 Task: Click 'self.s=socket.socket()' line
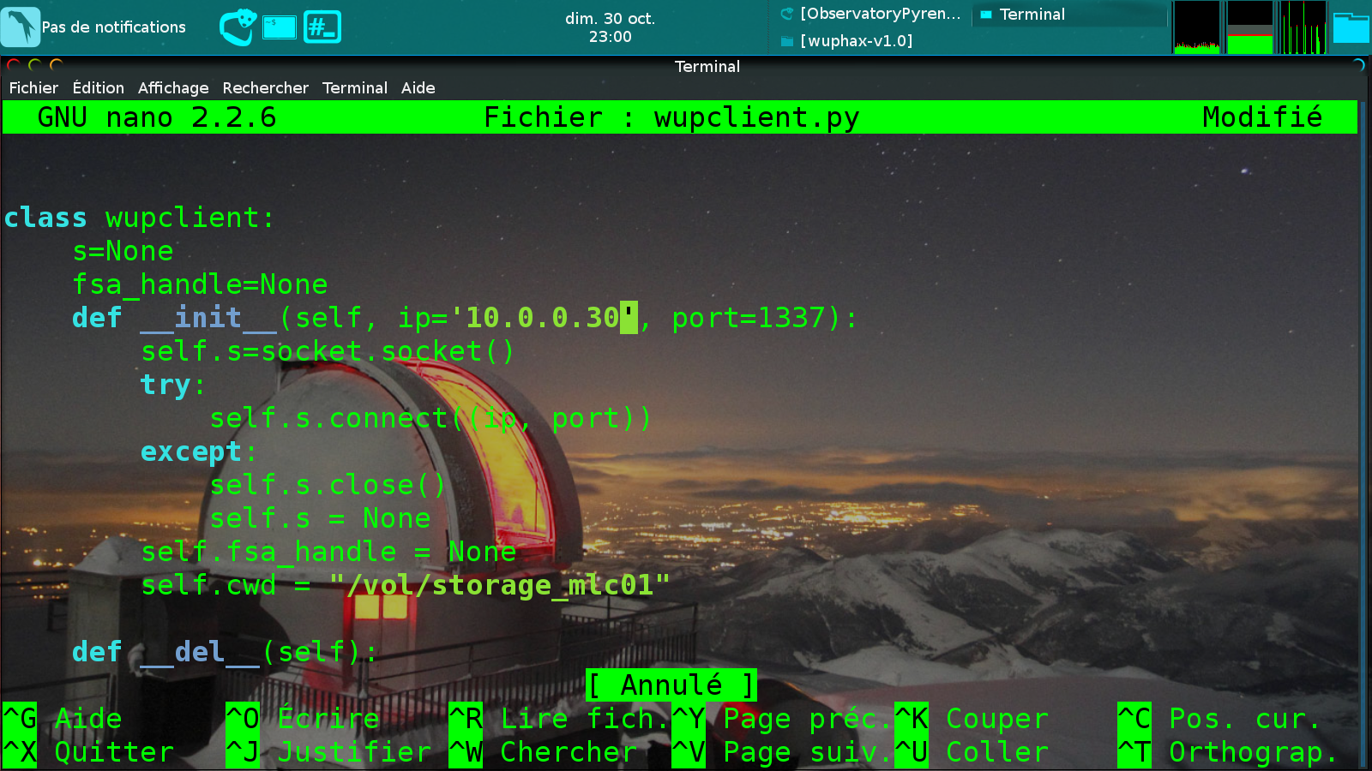328,351
